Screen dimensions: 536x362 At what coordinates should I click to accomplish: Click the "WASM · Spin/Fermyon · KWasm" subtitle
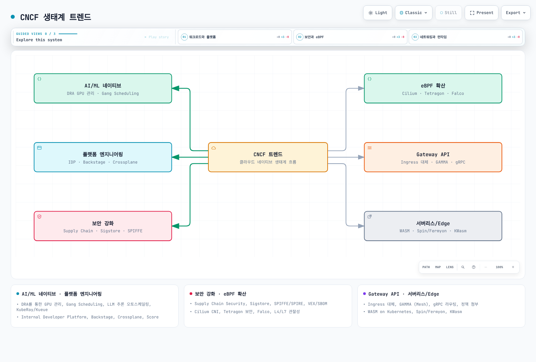click(x=433, y=231)
